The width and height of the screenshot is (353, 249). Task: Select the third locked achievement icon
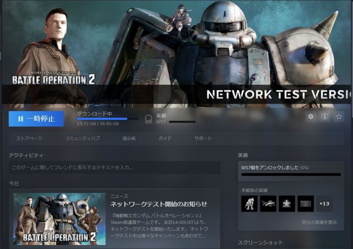point(287,204)
